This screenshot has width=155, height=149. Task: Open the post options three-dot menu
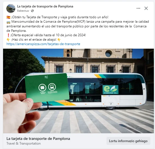point(138,8)
